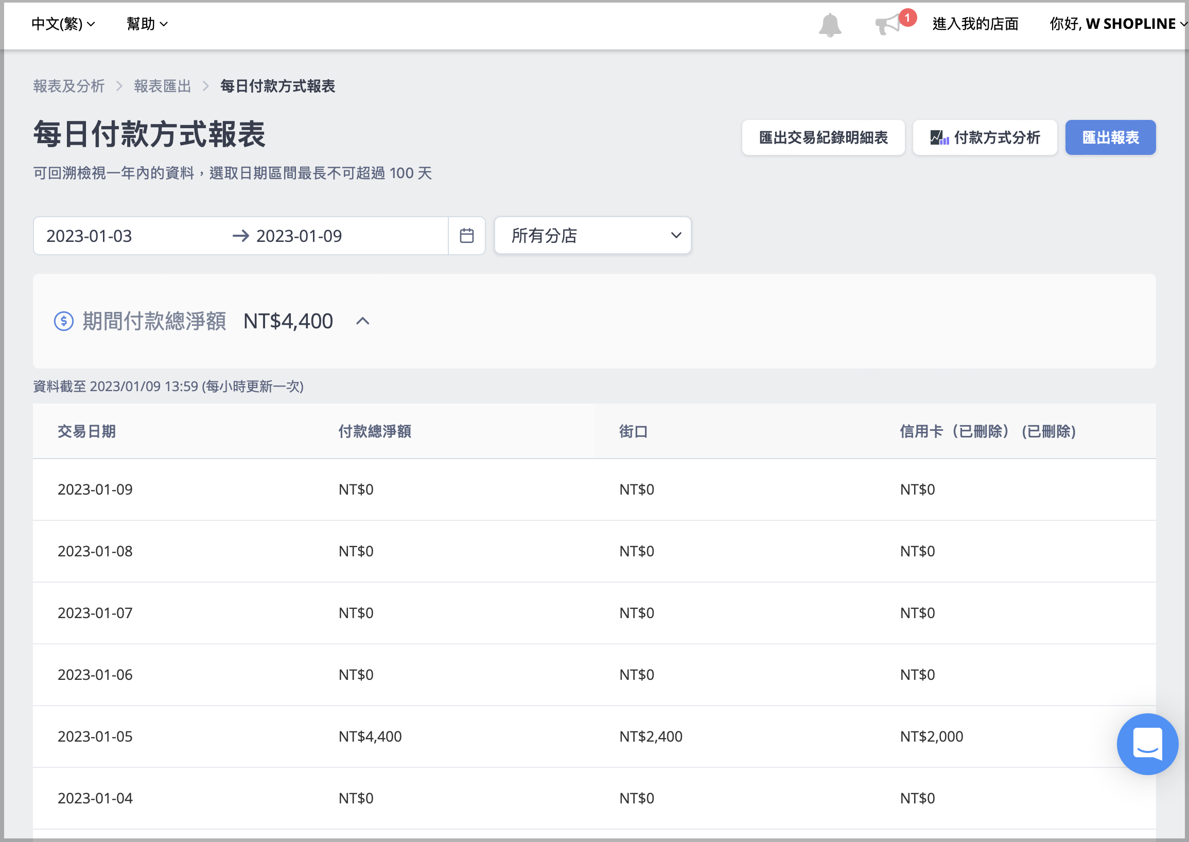Select the 2023-01-05 date cell

[x=95, y=736]
